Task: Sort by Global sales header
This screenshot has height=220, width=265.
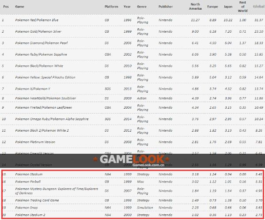Action: pos(258,7)
